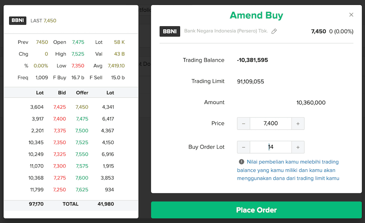This screenshot has height=223, width=365.
Task: Increase Buy Order Lot with the plus button
Action: (298, 147)
